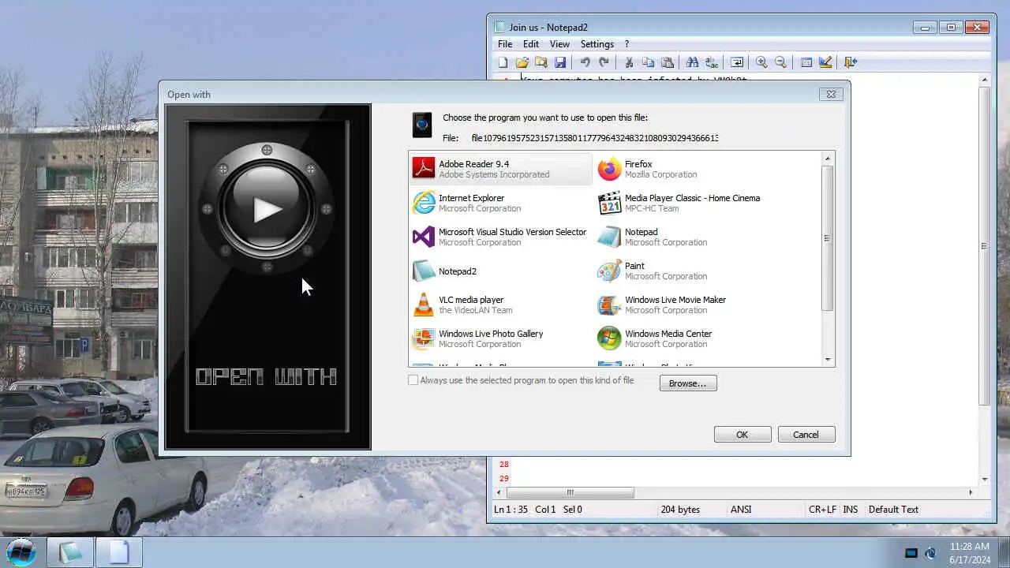
Task: Click the Zoom out magnifier in Notepad2
Action: (780, 62)
